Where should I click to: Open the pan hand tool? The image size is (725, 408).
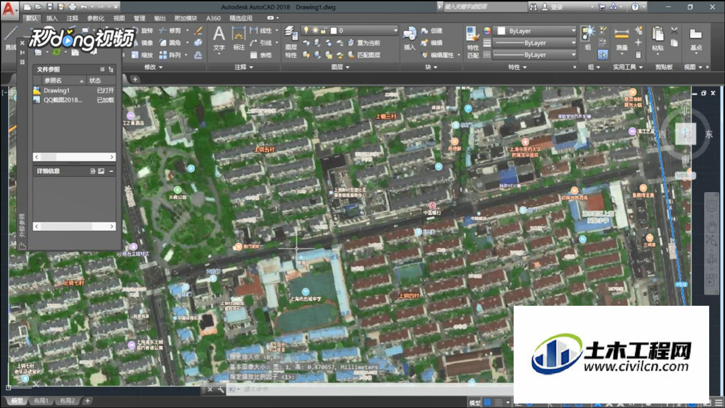(x=711, y=226)
